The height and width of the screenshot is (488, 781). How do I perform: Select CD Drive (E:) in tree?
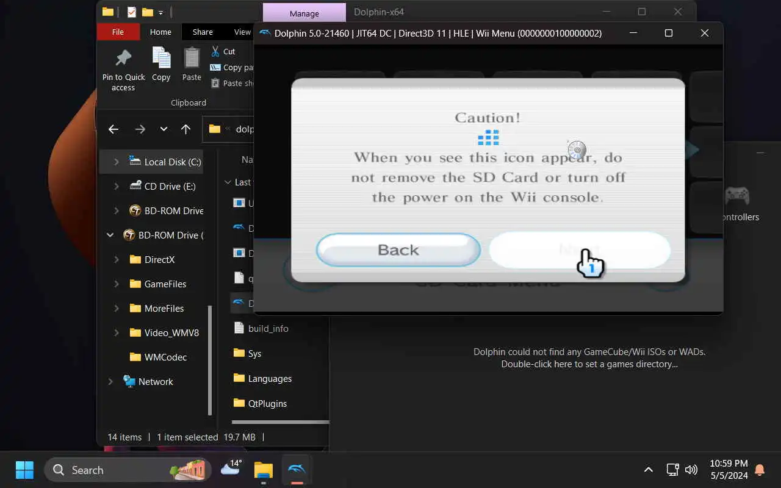pos(162,186)
